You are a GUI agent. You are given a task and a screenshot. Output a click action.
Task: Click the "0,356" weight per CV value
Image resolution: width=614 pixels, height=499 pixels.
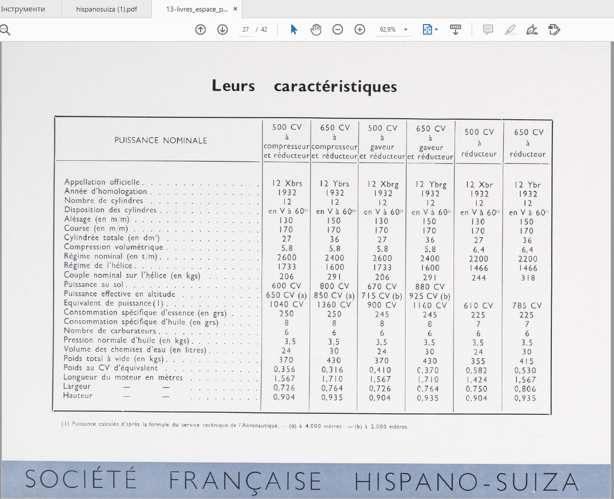[284, 370]
